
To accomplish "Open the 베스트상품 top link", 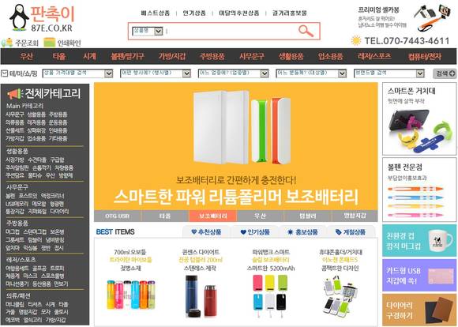I will (155, 13).
